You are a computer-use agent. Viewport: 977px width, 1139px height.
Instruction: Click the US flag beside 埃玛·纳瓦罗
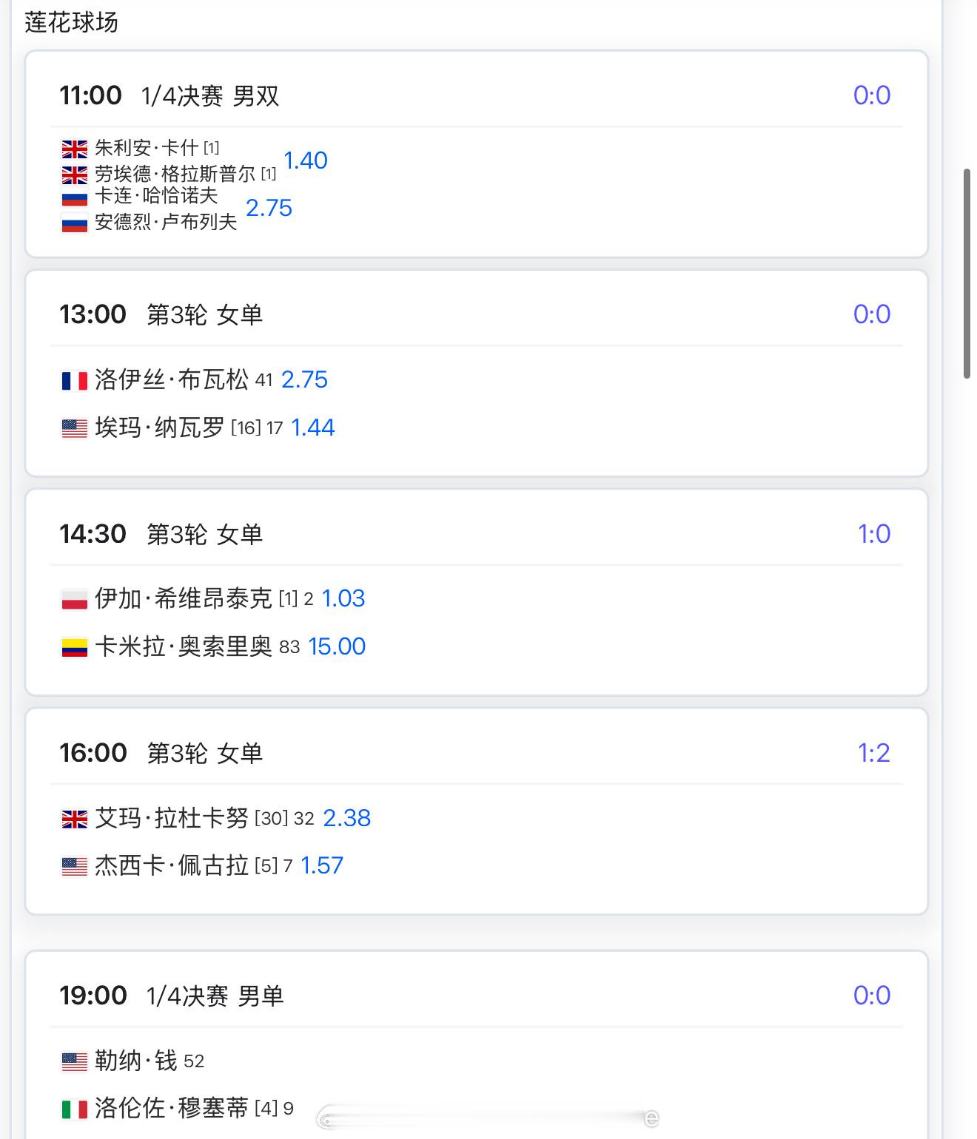(x=74, y=428)
